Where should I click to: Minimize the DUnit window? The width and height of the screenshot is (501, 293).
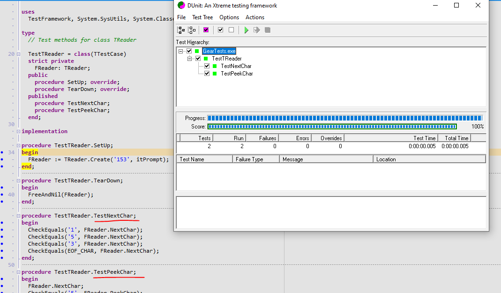point(435,6)
